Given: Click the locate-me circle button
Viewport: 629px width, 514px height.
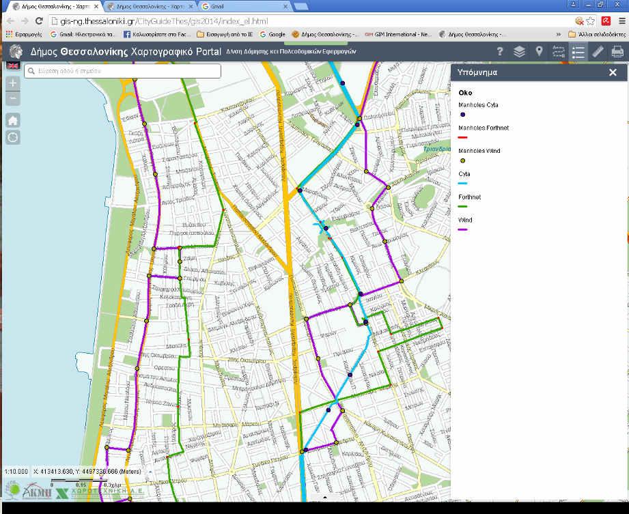Looking at the screenshot, I should tap(13, 137).
